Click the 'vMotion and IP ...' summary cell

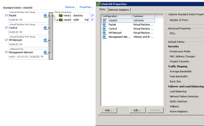[143, 37]
